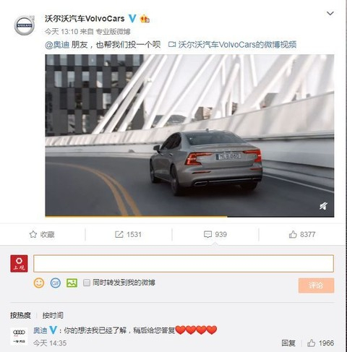
Task: Open the @奥迪 mention link
Action: (57, 45)
